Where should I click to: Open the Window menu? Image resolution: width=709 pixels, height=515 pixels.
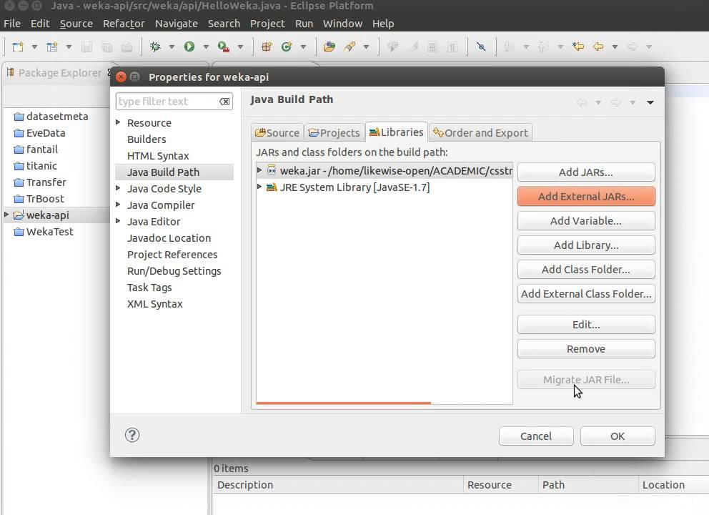(x=342, y=24)
